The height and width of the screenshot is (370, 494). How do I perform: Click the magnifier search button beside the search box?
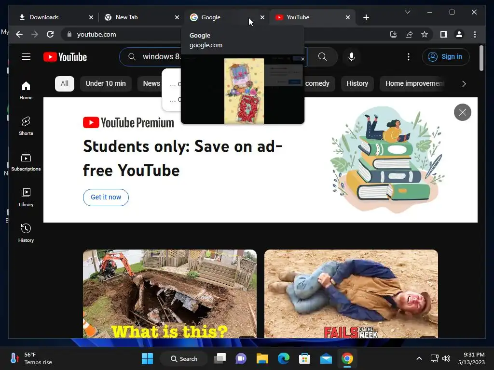point(322,57)
